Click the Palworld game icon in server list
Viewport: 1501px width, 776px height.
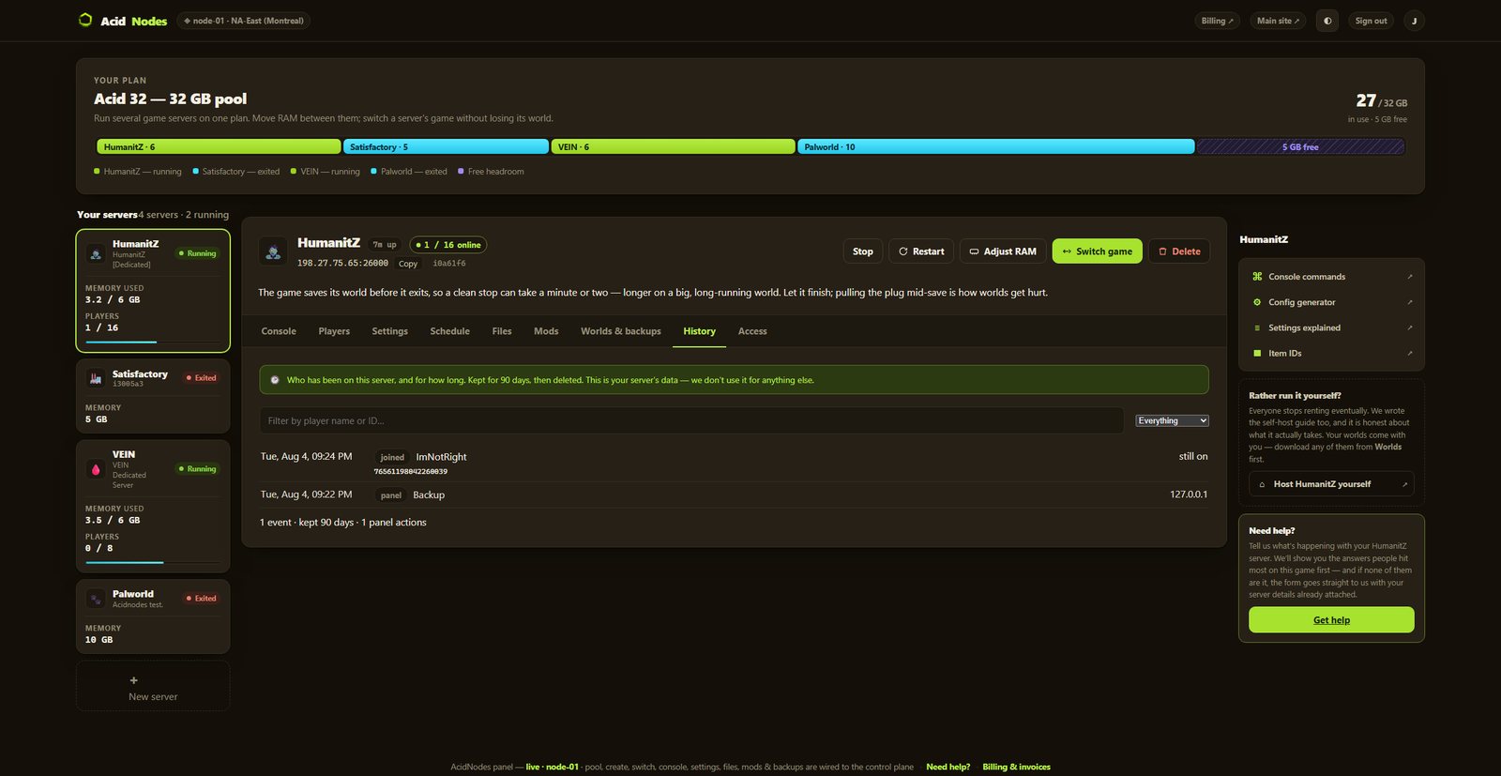click(96, 599)
